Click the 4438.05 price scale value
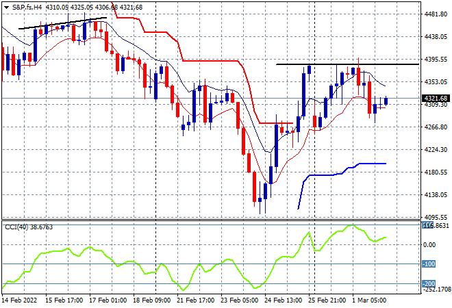Viewport: 452px width, 308px height. [x=436, y=36]
